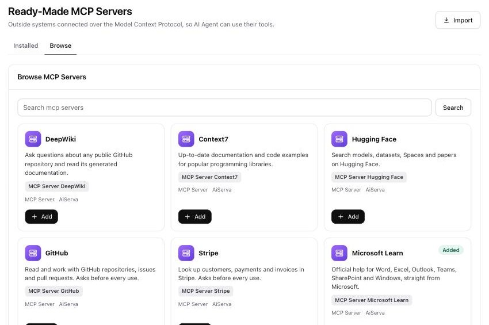The image size is (489, 325).
Task: Open the GitHub card title
Action: pos(56,253)
